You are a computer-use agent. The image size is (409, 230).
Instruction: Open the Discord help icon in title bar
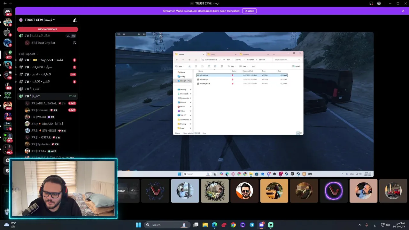coord(379,3)
